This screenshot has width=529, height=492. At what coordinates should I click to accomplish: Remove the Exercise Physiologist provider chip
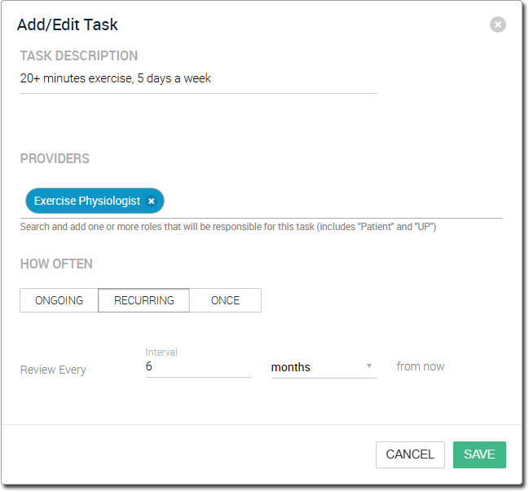[x=152, y=201]
